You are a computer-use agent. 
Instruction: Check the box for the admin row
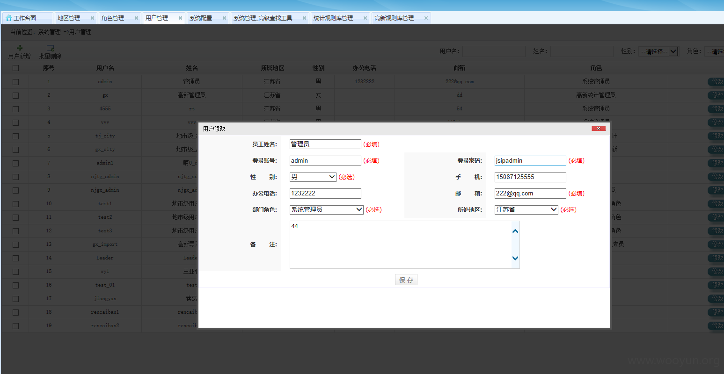15,82
